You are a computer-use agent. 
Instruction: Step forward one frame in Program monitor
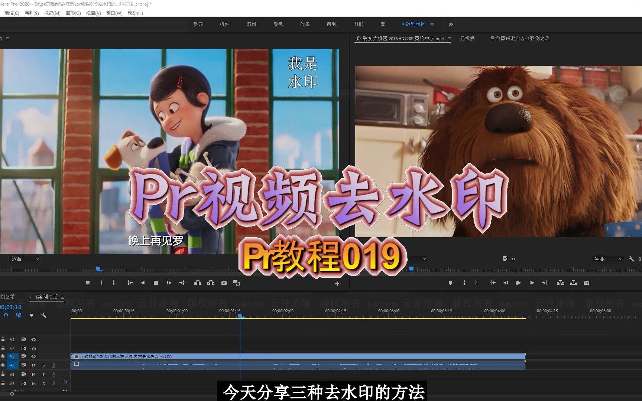[169, 283]
